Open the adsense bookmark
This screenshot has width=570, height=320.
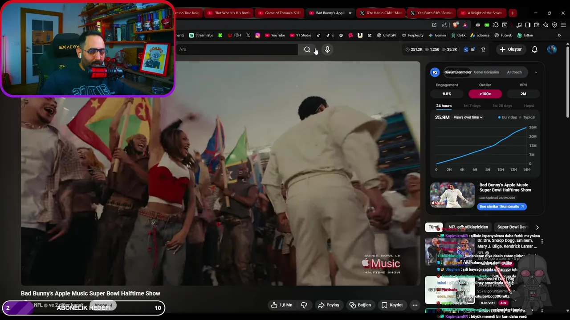pos(480,35)
